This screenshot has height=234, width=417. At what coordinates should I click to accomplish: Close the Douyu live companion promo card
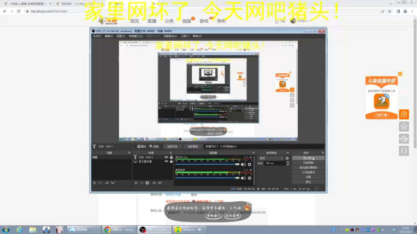(400, 74)
